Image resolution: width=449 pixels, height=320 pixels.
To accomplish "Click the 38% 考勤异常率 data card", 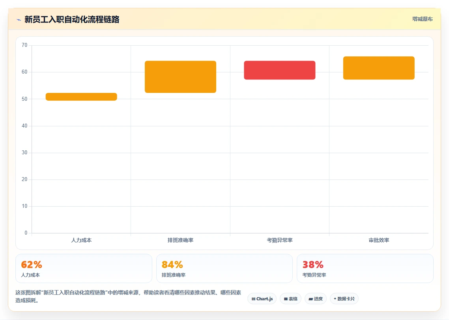I will (x=365, y=268).
